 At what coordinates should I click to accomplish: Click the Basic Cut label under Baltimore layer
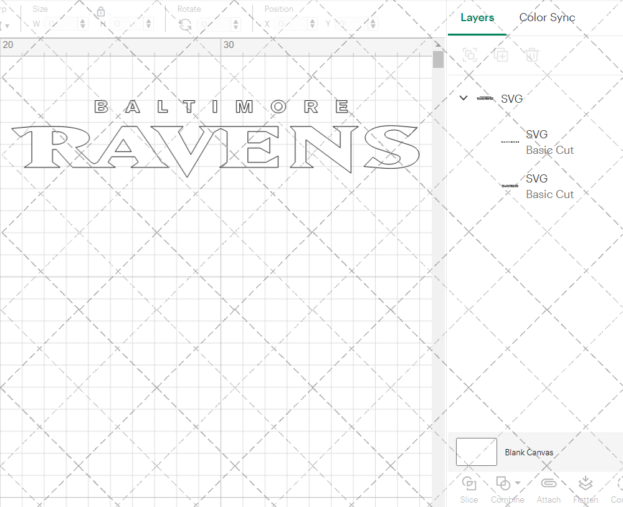click(550, 150)
